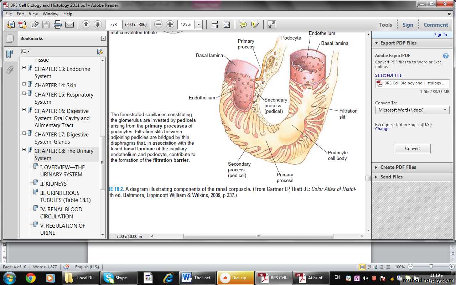Click the Sign In link
Image resolution: width=456 pixels, height=285 pixels.
coord(440,35)
